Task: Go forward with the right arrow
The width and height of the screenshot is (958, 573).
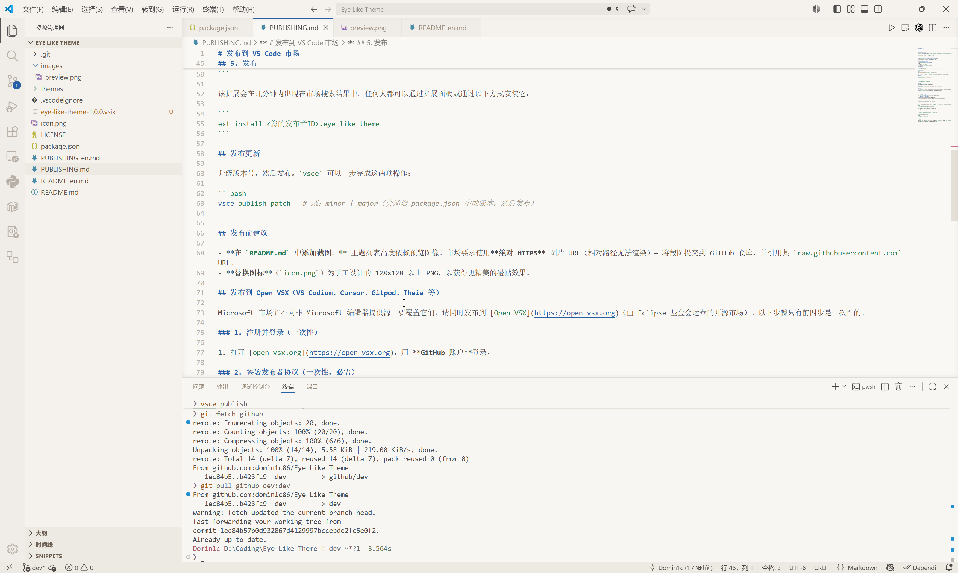Action: click(328, 9)
